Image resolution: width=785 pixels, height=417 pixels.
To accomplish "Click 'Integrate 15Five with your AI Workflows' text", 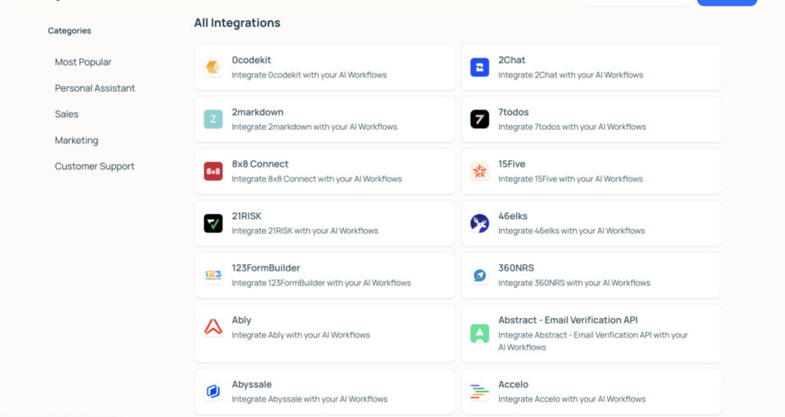I will pos(570,179).
